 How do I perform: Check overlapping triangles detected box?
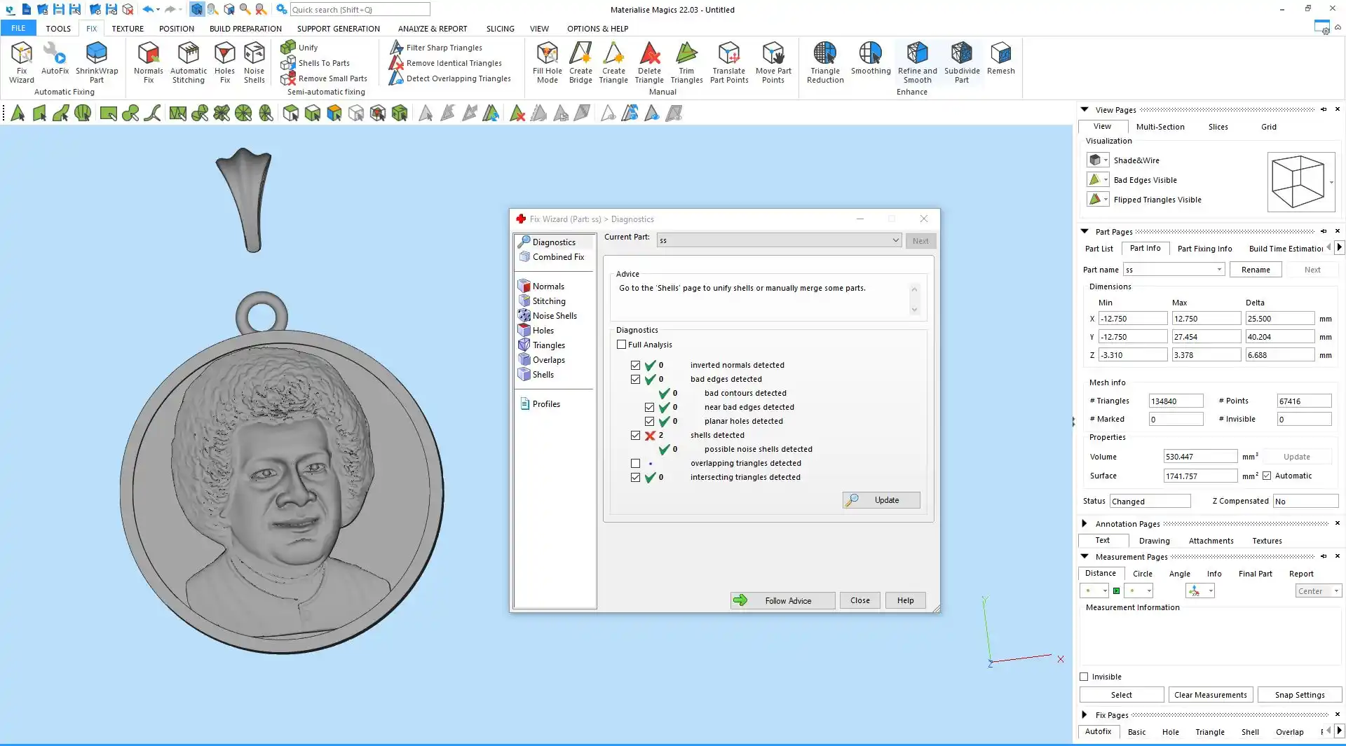pos(636,464)
